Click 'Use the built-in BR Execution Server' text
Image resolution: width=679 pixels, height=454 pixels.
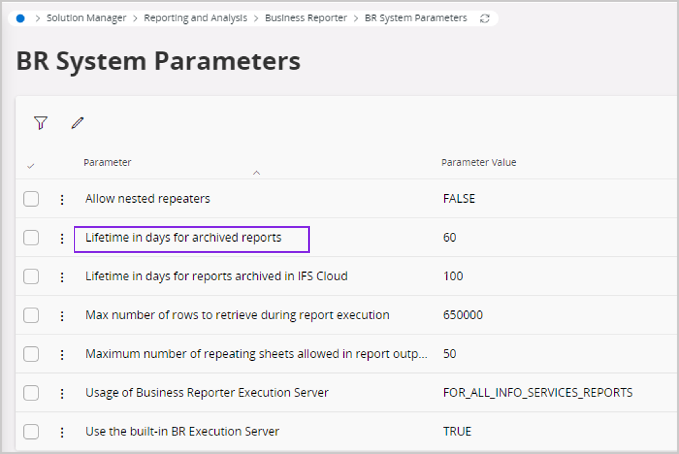click(182, 431)
